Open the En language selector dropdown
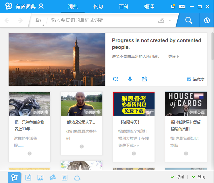This screenshot has width=214, height=183. click(x=38, y=21)
